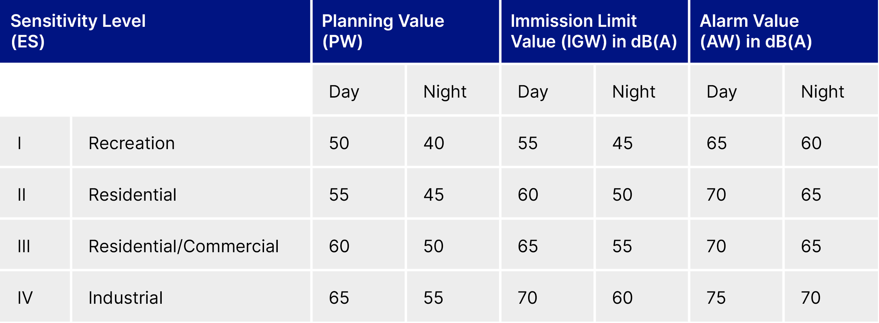Select the Residential/Commercial row label
Image resolution: width=879 pixels, height=323 pixels.
184,246
